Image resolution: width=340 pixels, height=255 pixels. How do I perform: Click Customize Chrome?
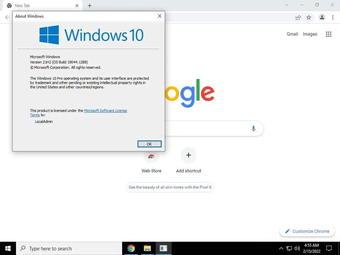pos(307,231)
